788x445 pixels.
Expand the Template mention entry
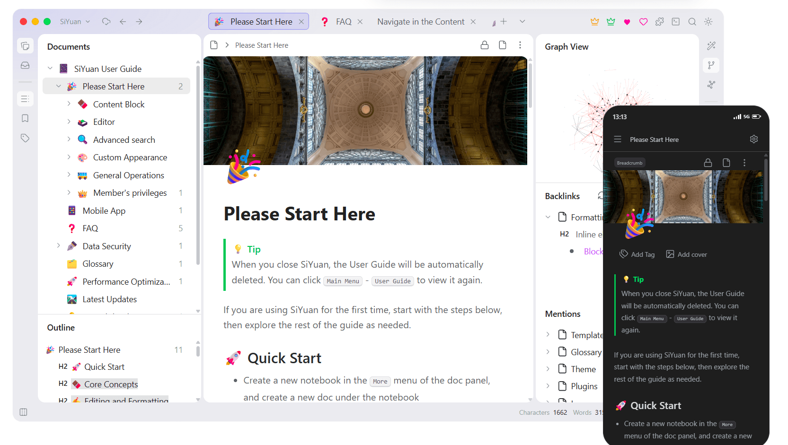[x=548, y=335]
